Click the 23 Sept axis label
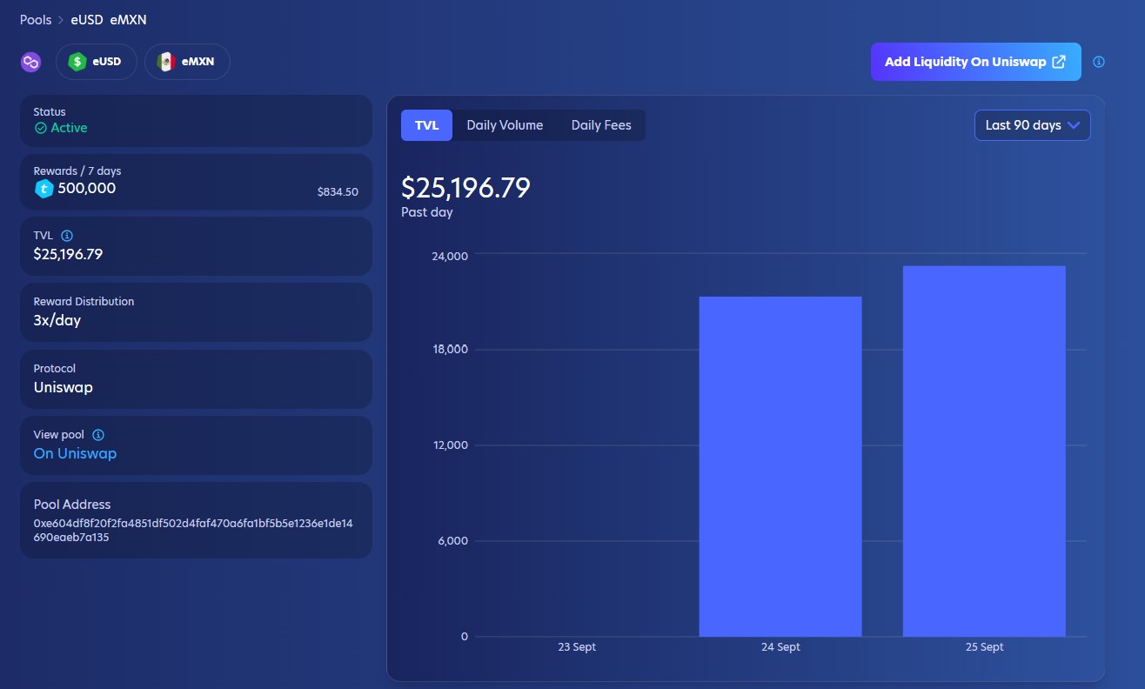Viewport: 1145px width, 689px height. [577, 647]
